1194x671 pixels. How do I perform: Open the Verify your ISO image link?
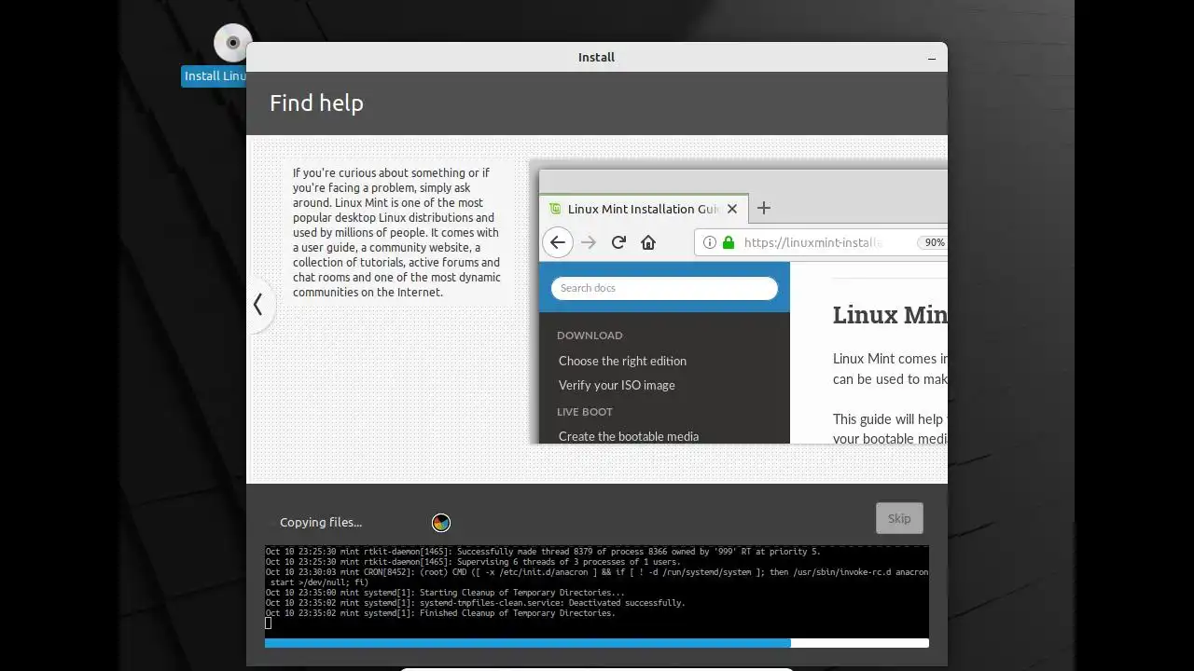[617, 385]
